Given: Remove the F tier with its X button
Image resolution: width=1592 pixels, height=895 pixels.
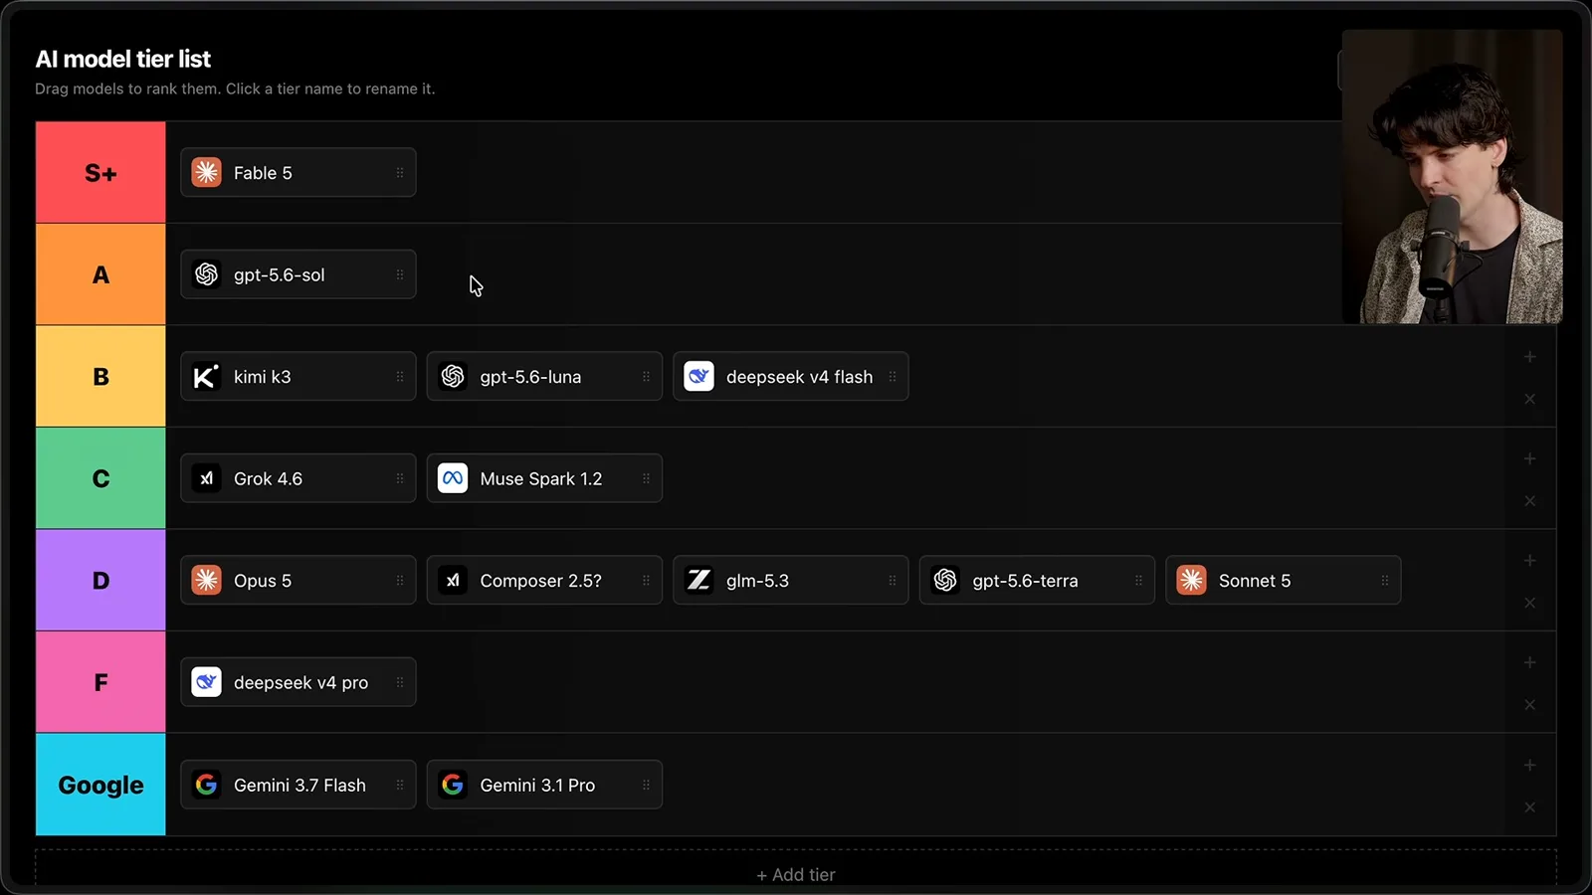Looking at the screenshot, I should tap(1530, 705).
